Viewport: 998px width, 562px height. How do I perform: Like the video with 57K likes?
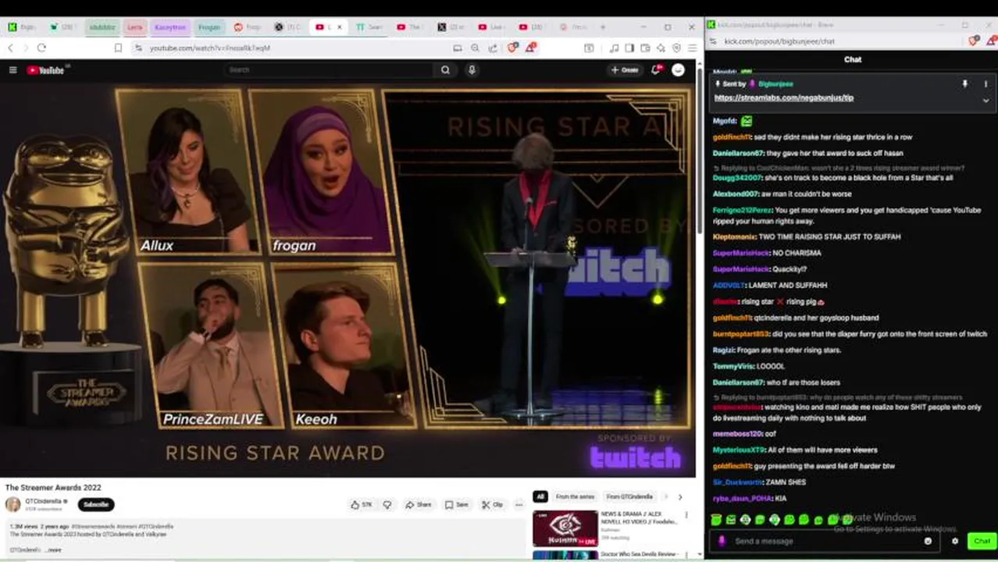coord(361,505)
